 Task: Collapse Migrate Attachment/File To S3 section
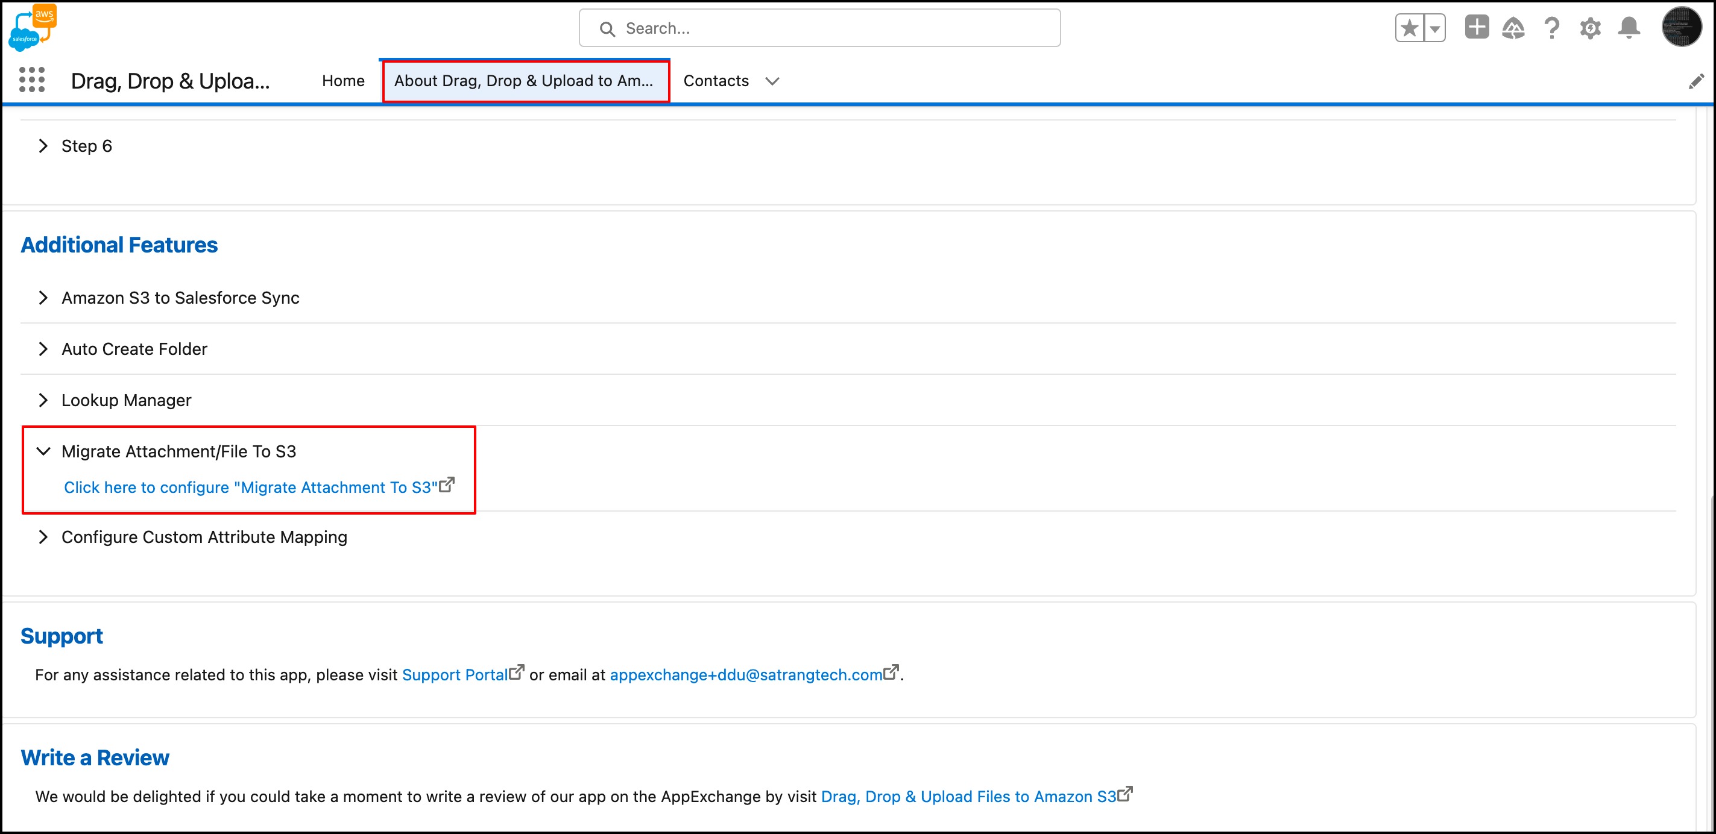pyautogui.click(x=43, y=451)
